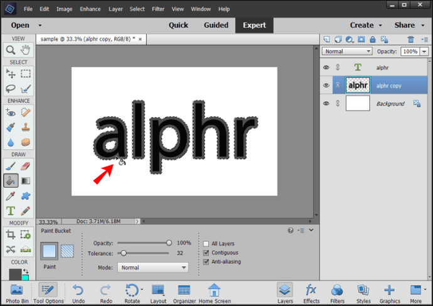Open the layer blend mode Normal dropdown
433x306 pixels.
pos(347,52)
